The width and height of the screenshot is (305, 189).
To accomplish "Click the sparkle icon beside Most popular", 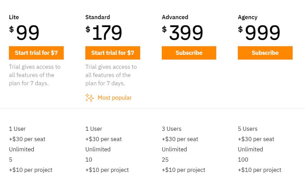I will 90,98.
